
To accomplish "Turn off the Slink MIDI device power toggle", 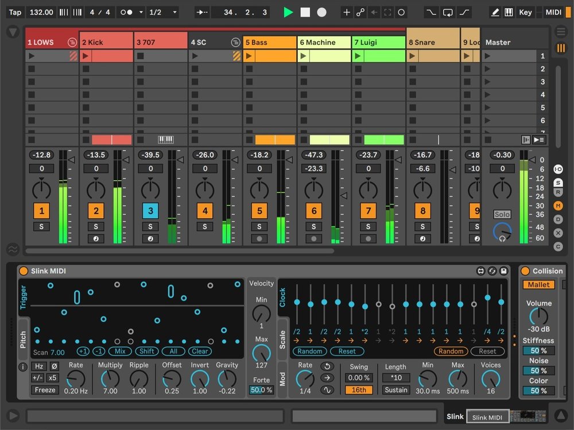I will tap(24, 271).
